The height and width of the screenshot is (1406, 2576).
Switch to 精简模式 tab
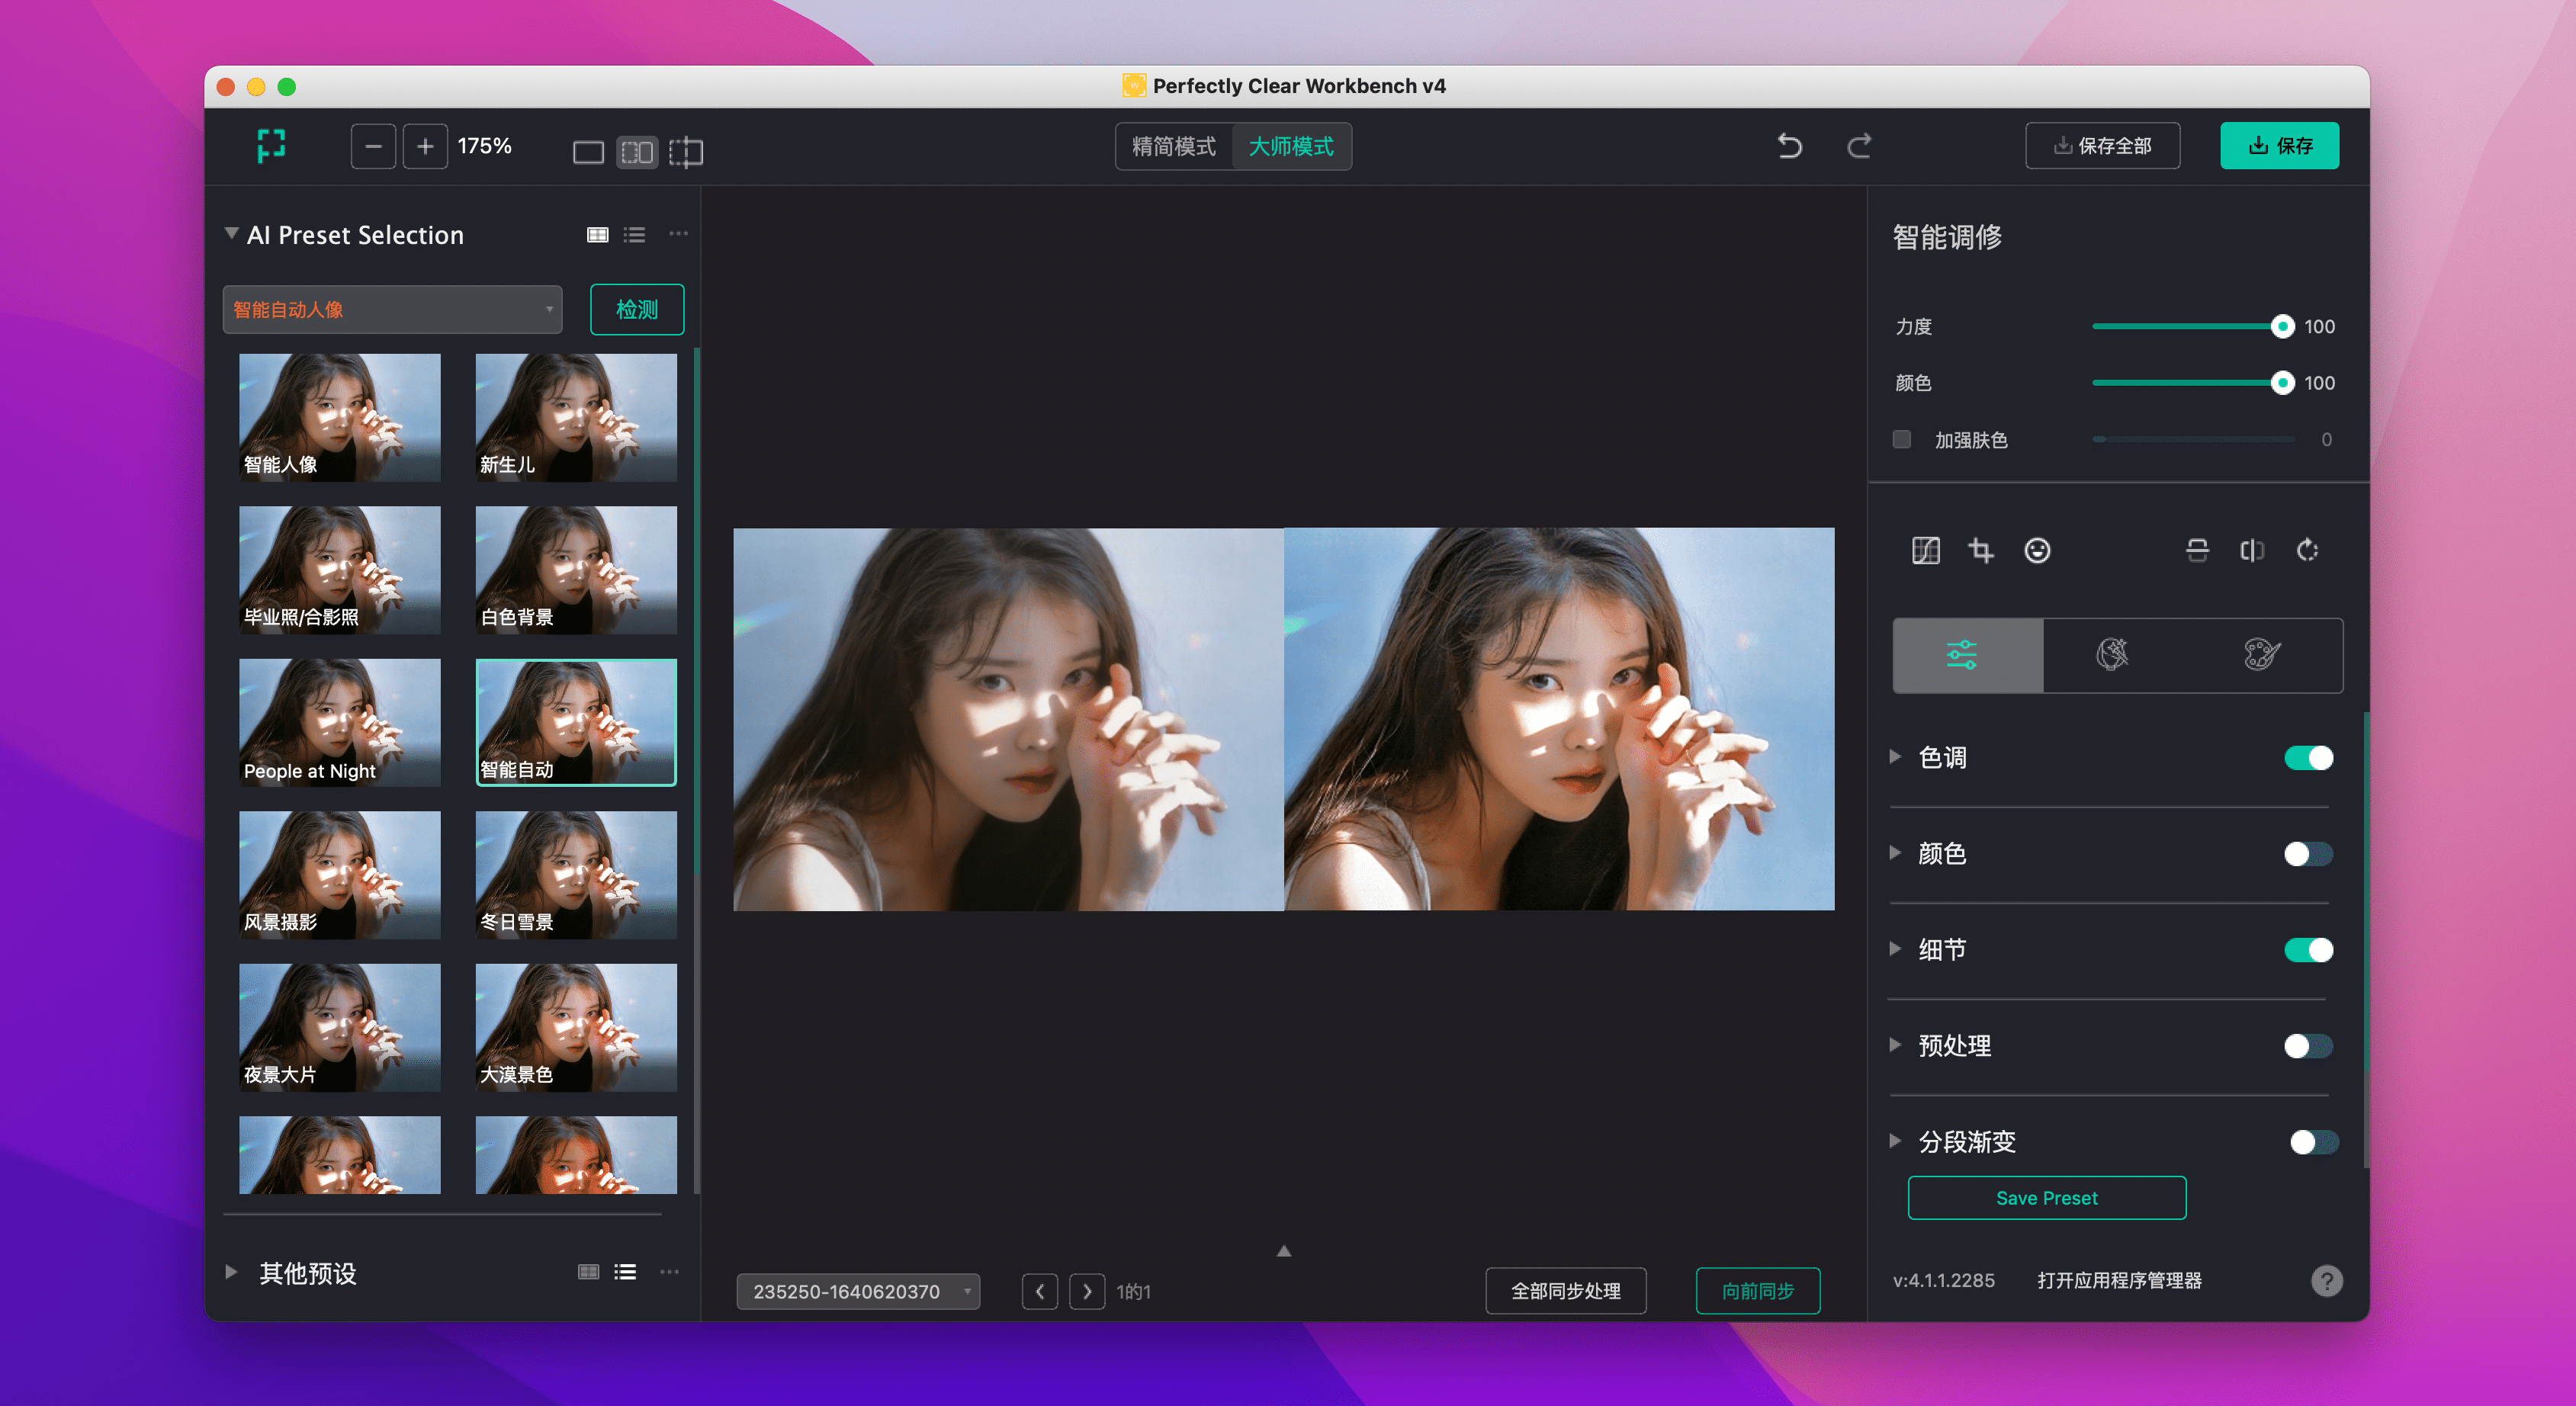tap(1173, 146)
